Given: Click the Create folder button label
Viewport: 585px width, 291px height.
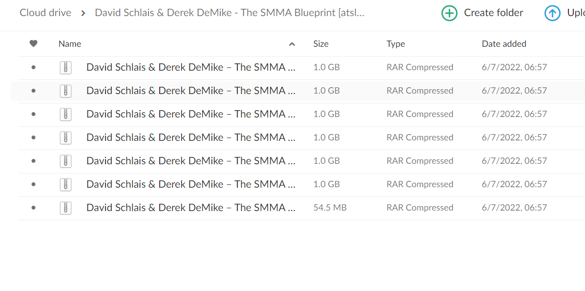Looking at the screenshot, I should click(494, 13).
